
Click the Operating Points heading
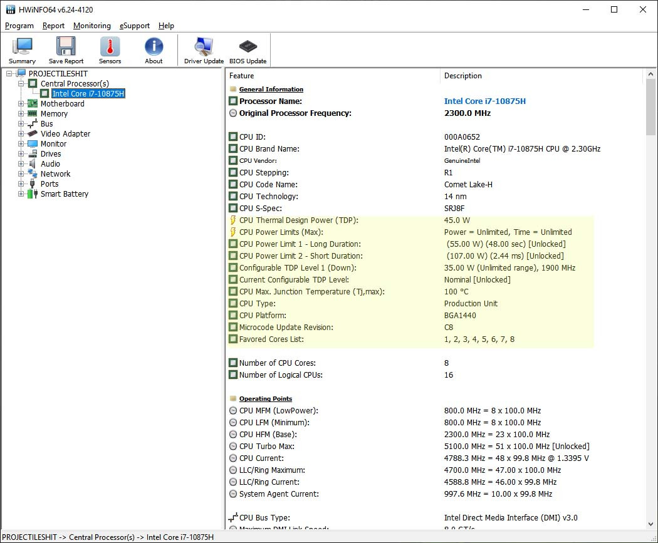266,399
